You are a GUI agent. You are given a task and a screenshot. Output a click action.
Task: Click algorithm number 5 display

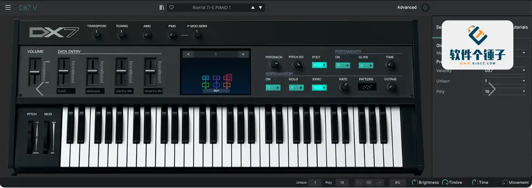(x=216, y=54)
